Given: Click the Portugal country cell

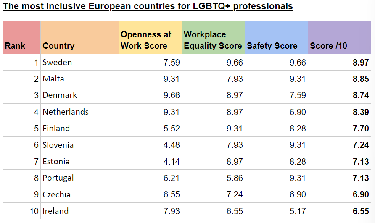Looking at the screenshot, I should (58, 178).
